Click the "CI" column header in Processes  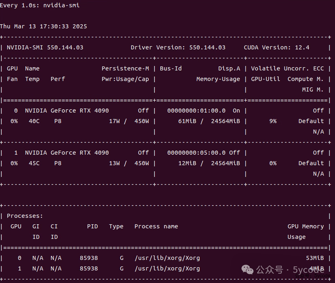[x=54, y=226]
